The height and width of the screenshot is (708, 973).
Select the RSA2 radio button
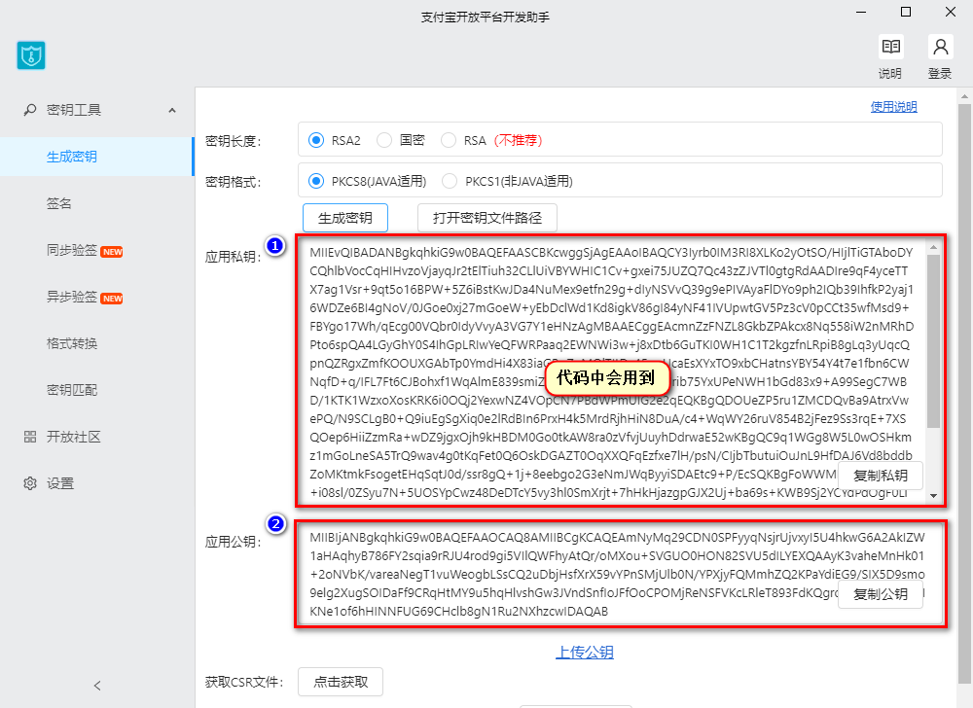316,141
